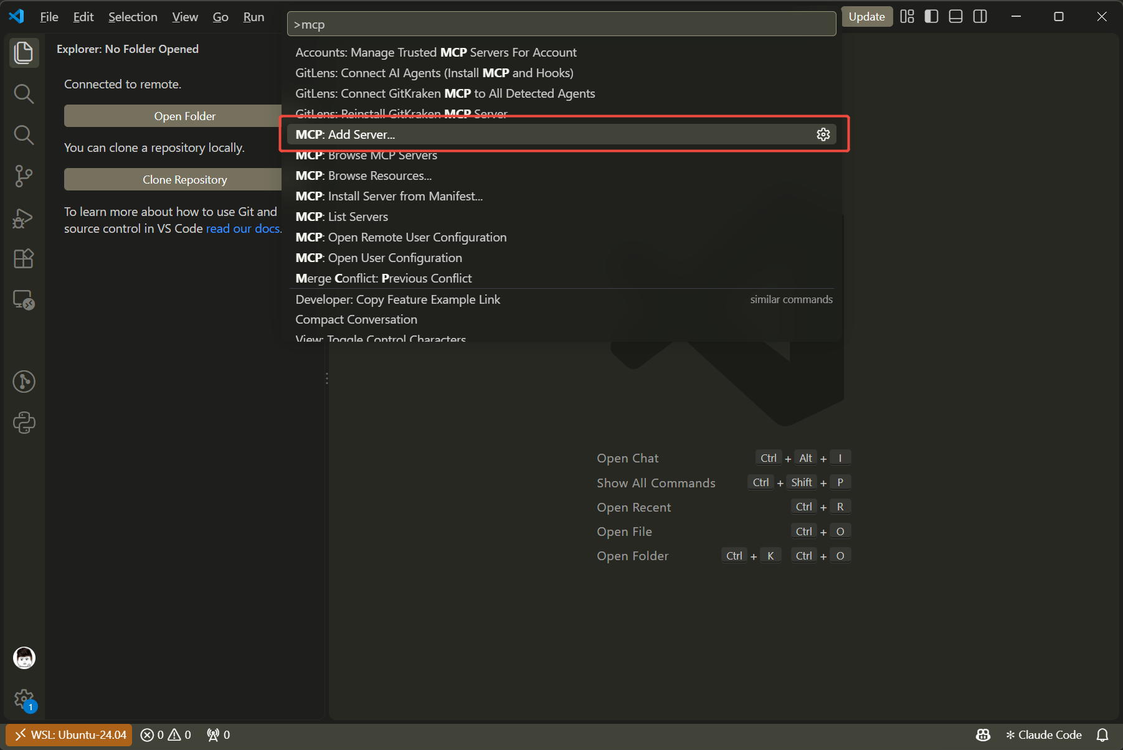
Task: Click the Customize Layout icon in title bar
Action: [x=907, y=17]
